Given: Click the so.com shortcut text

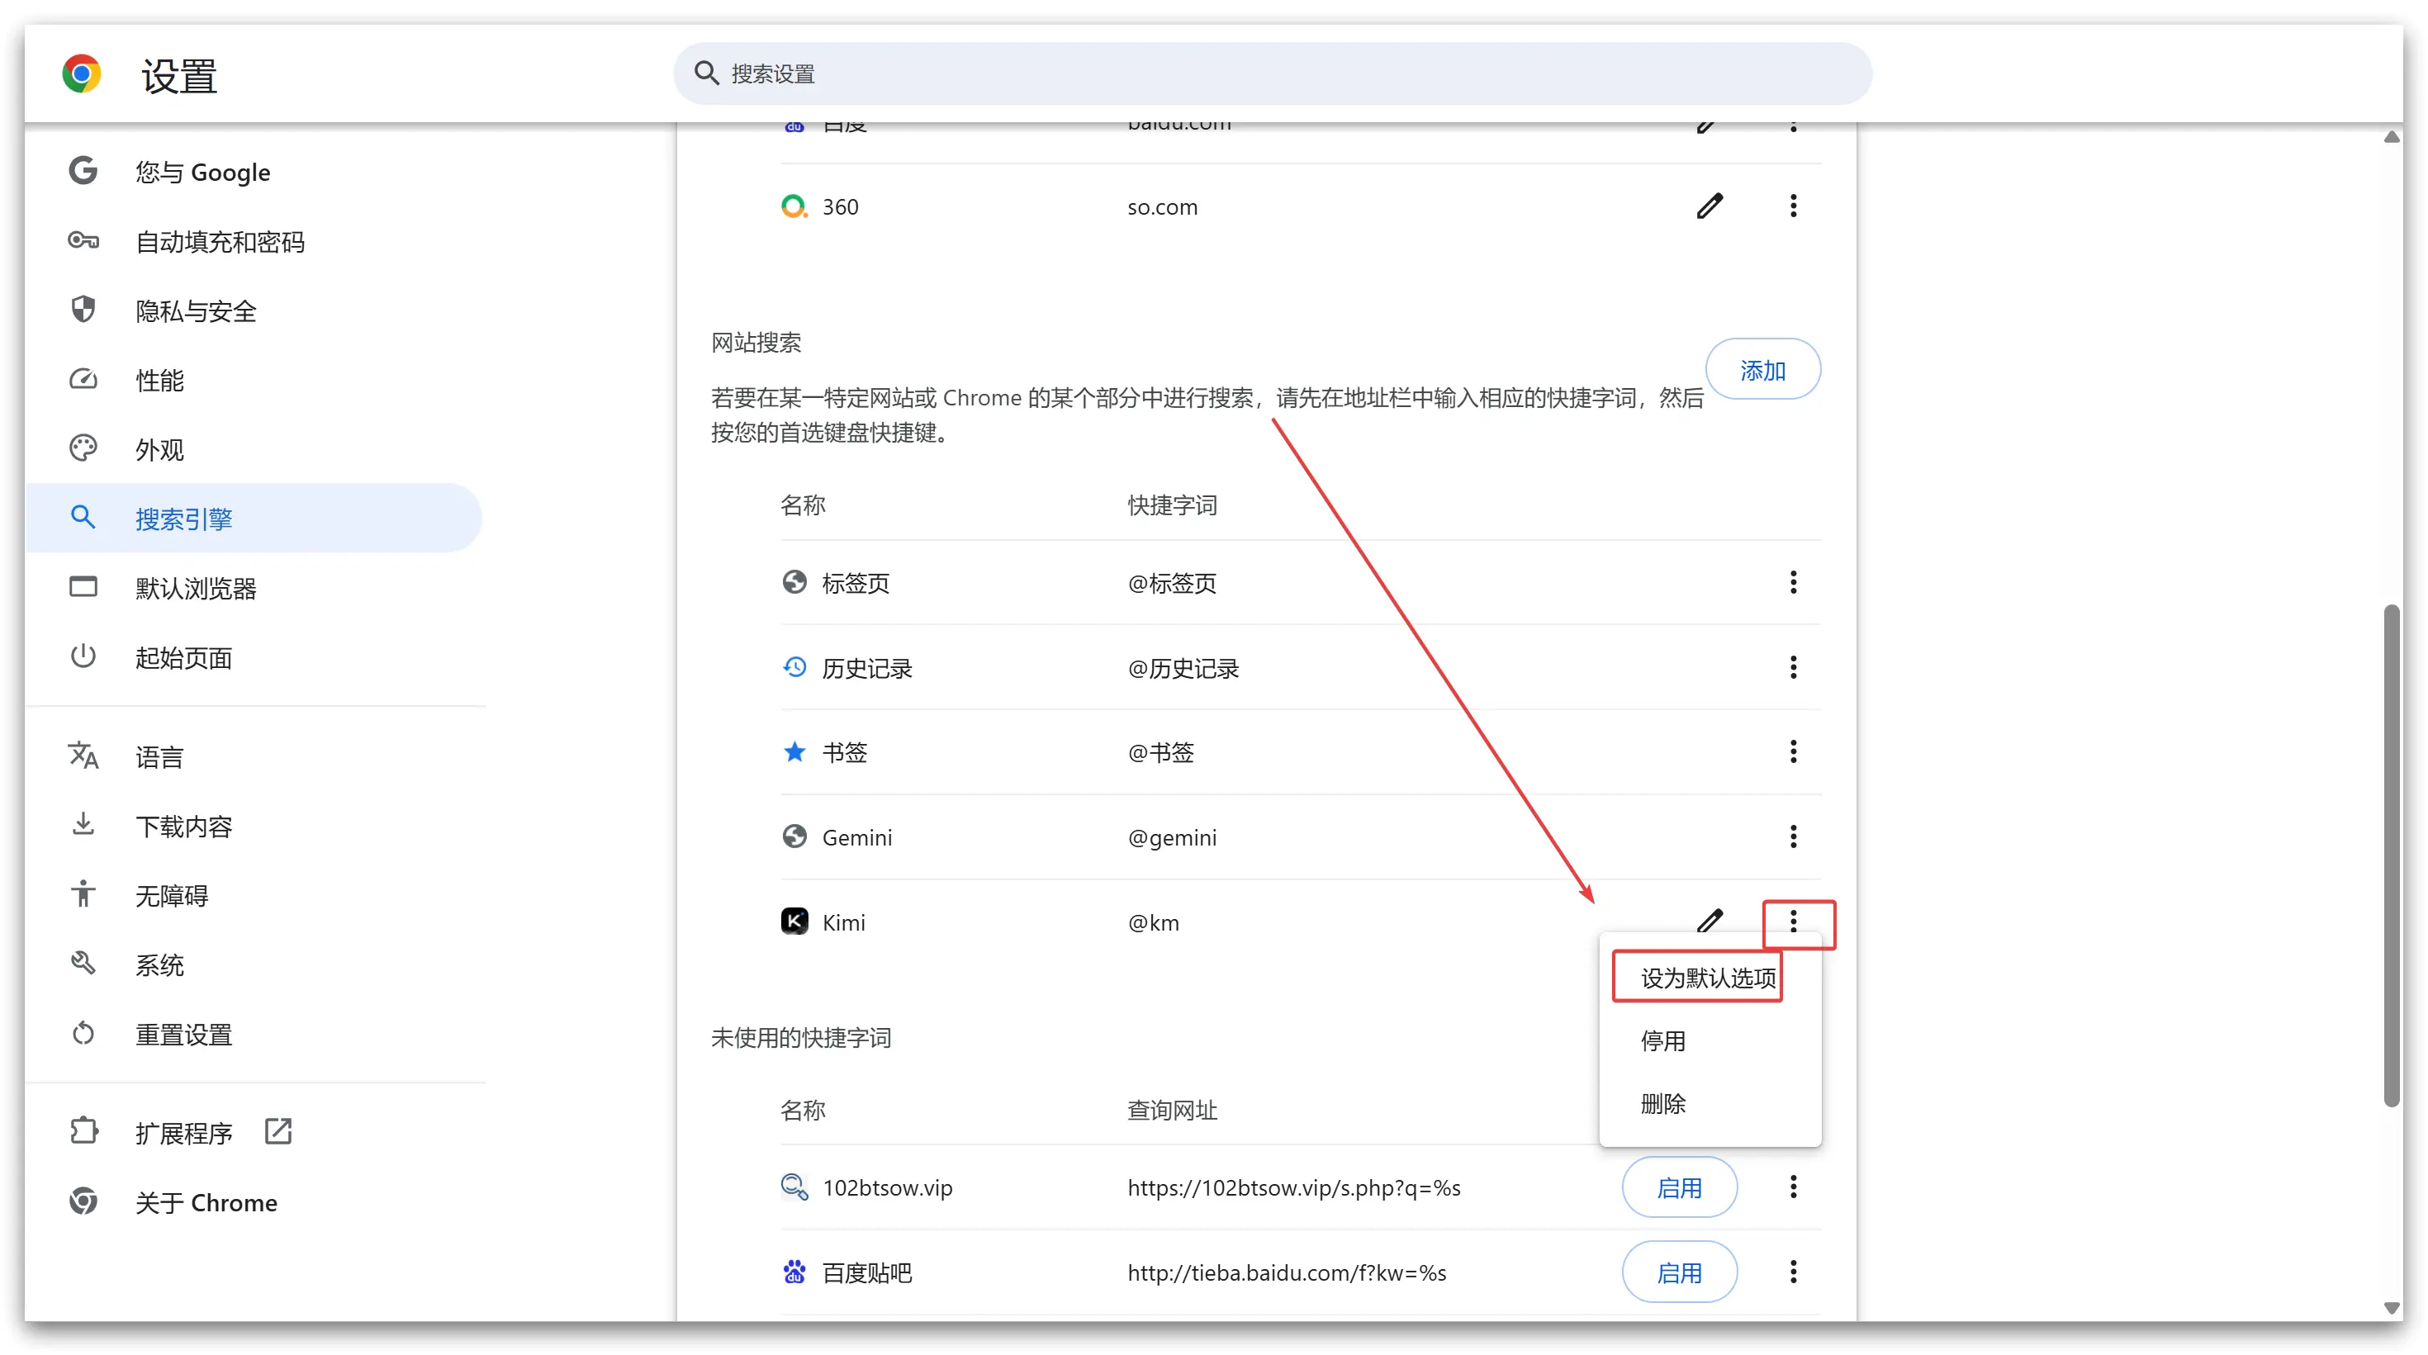Looking at the screenshot, I should coord(1162,207).
